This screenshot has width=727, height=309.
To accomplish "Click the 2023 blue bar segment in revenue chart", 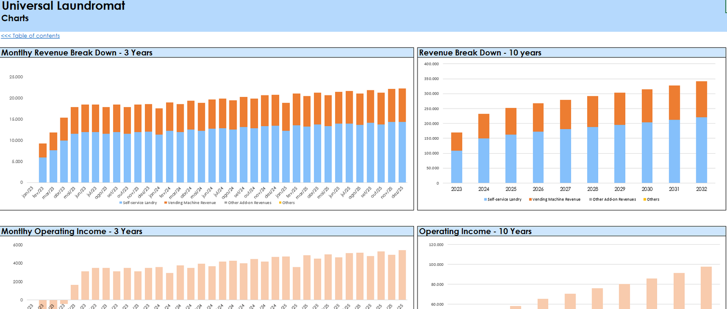I will click(x=456, y=167).
